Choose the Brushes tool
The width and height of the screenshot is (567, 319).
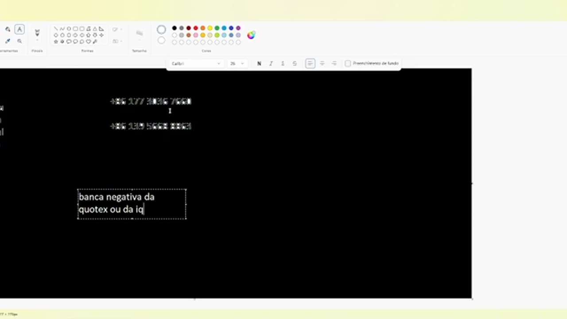(x=37, y=32)
